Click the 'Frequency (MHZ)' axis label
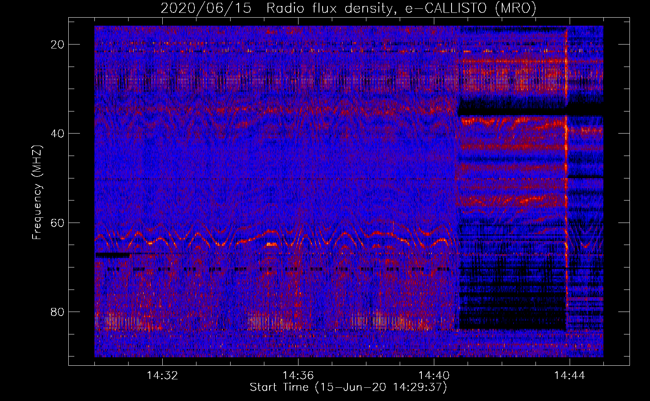Viewport: 650px width, 401px height. pos(37,192)
